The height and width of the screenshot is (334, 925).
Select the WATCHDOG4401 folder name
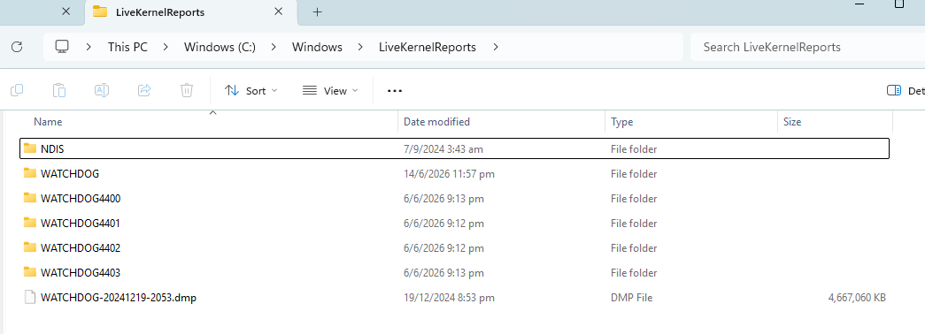point(81,224)
